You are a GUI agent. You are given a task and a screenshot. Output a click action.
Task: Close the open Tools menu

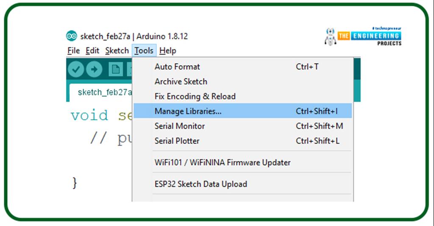click(x=144, y=50)
